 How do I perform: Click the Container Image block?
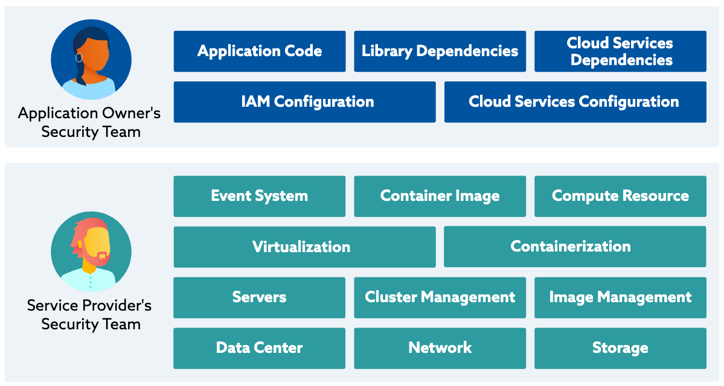tap(440, 196)
